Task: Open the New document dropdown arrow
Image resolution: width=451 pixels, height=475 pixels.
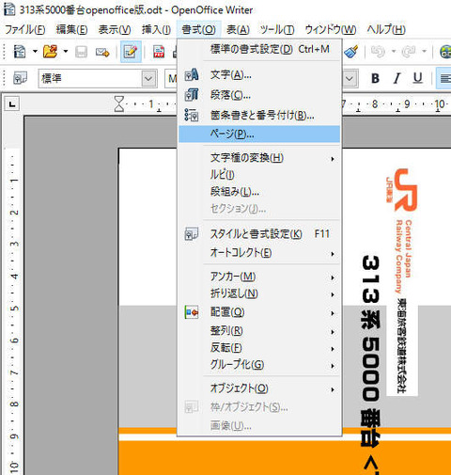Action: tap(35, 52)
